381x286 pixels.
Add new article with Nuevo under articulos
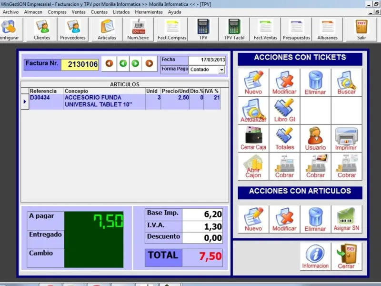point(253,219)
